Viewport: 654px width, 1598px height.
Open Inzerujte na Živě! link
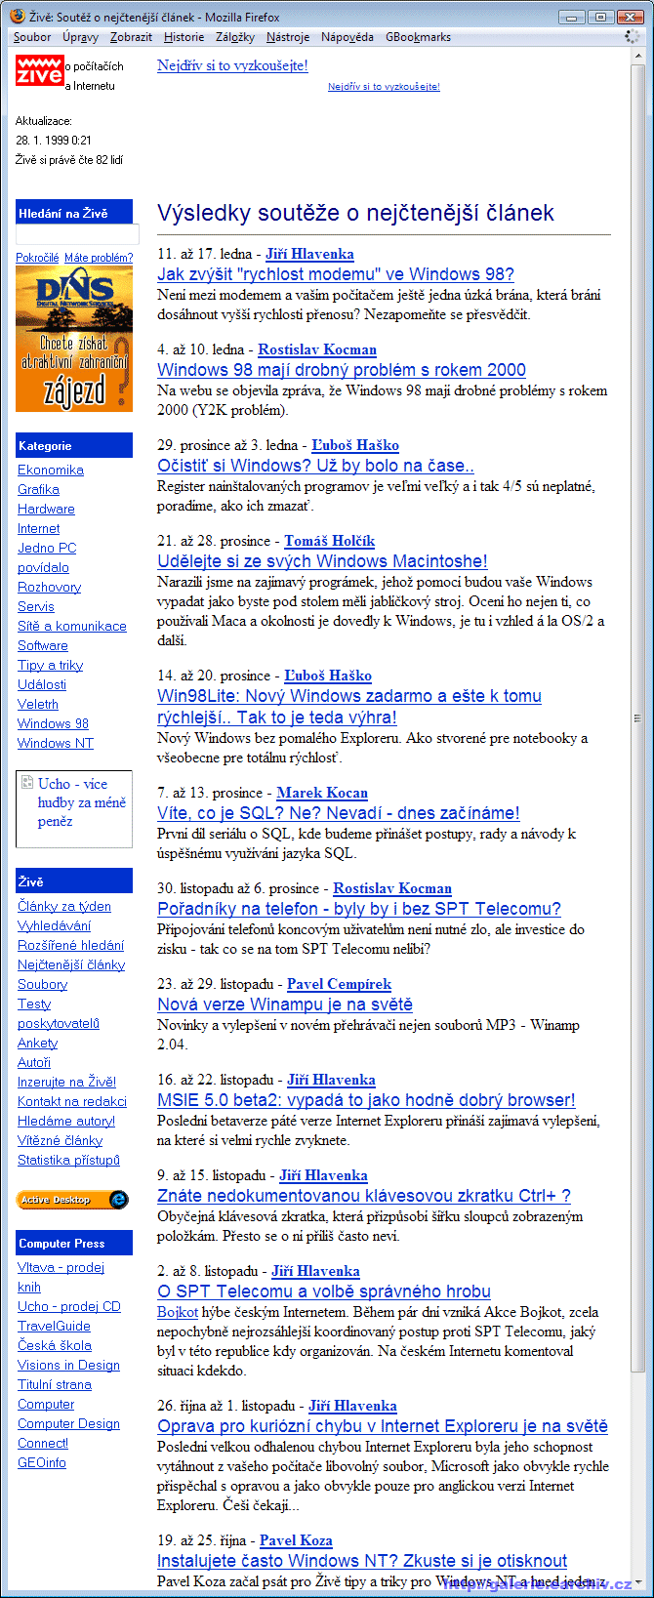pos(66,1082)
